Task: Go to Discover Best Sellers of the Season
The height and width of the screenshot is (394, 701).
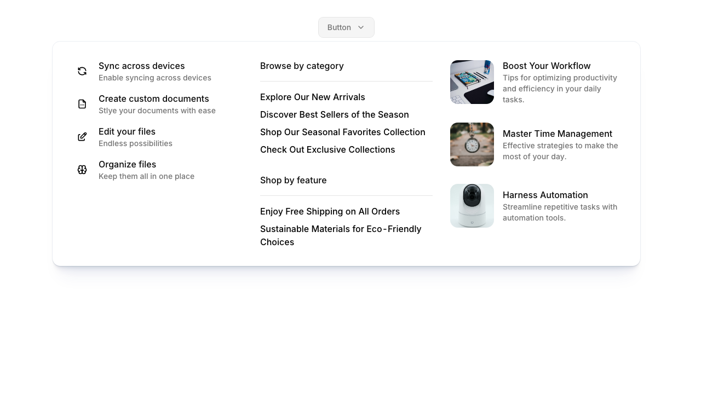Action: pyautogui.click(x=334, y=115)
